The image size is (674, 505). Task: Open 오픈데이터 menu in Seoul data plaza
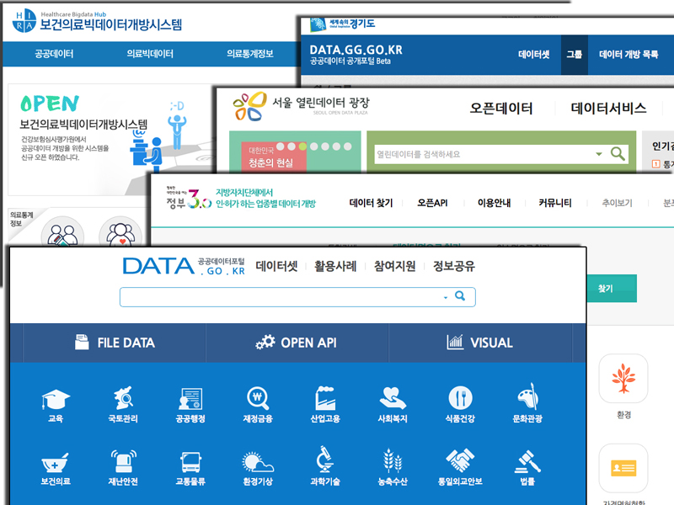tap(501, 109)
